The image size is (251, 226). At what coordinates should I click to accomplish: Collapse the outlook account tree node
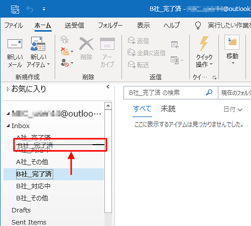tap(8, 114)
